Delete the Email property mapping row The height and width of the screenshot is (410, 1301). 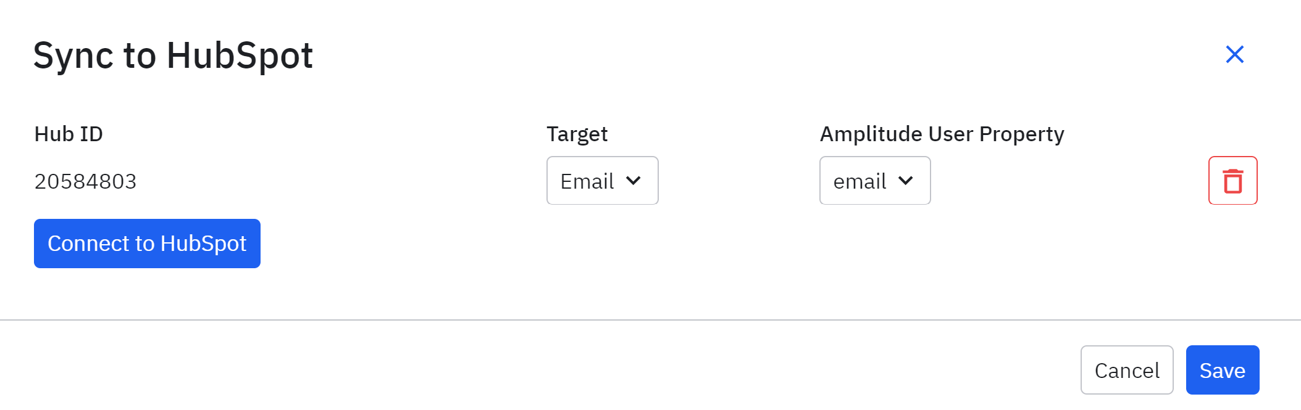[1232, 181]
